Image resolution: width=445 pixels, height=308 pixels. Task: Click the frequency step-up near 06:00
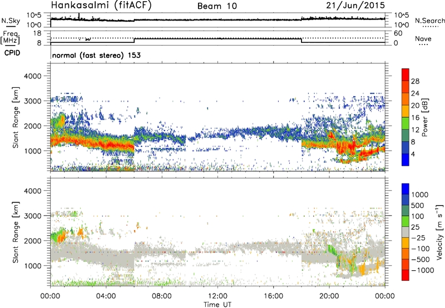click(134, 41)
